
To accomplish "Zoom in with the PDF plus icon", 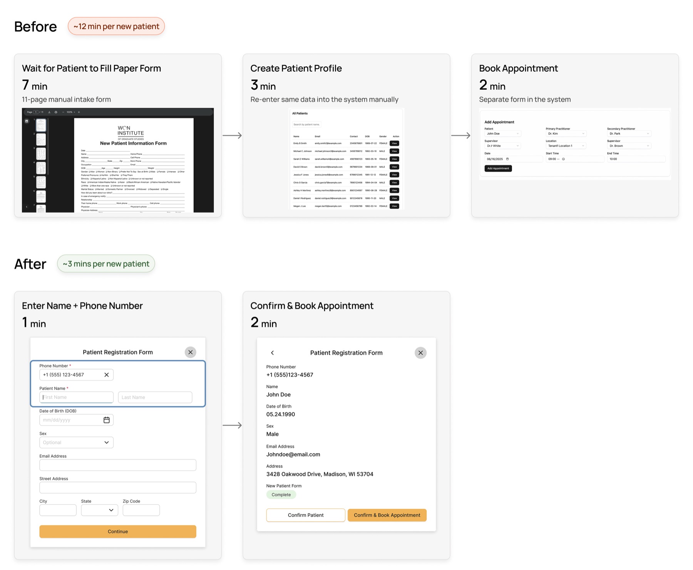I will click(x=79, y=112).
